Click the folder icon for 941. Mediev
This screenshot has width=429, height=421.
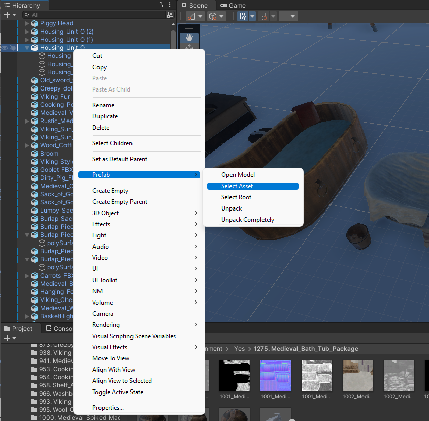point(34,361)
